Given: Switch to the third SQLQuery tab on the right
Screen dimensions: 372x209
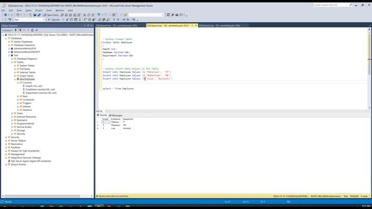Looking at the screenshot, I should click(x=219, y=26).
